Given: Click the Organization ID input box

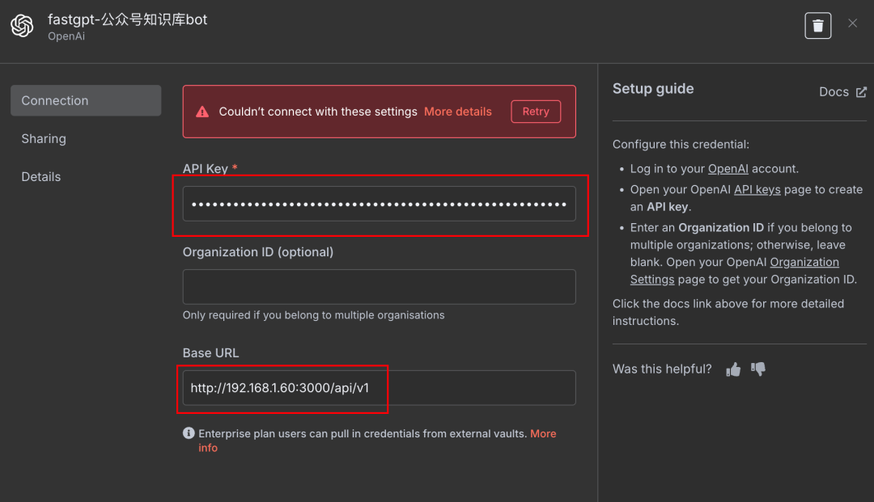Looking at the screenshot, I should point(379,287).
